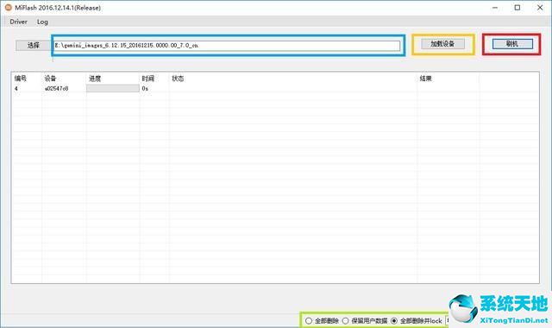Click the 状态 column header
Screen dimensions: 552x328
click(x=178, y=79)
